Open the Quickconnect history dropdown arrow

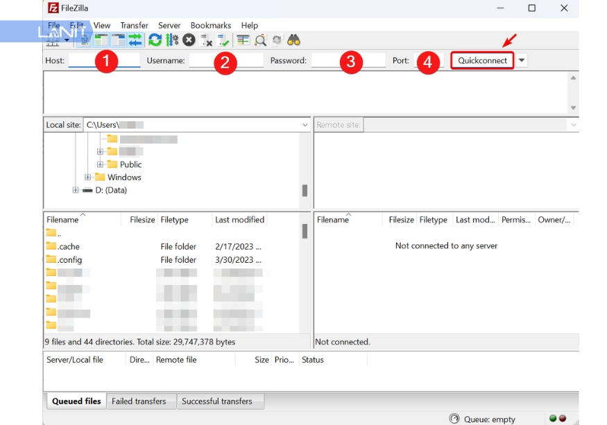[522, 60]
